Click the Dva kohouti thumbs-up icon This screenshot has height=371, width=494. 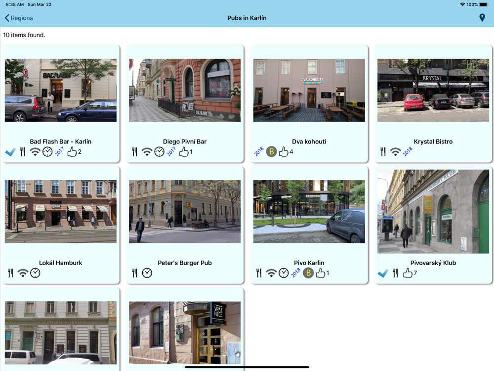(284, 152)
